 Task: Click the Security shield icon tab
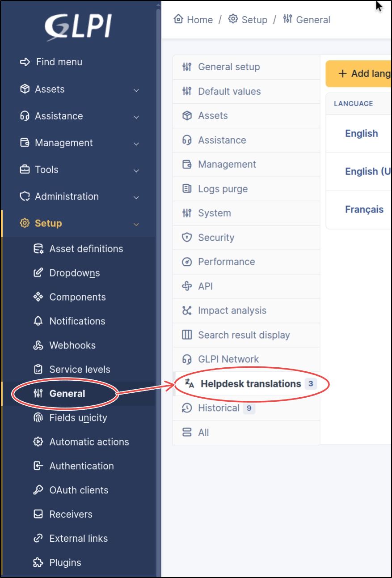(187, 238)
